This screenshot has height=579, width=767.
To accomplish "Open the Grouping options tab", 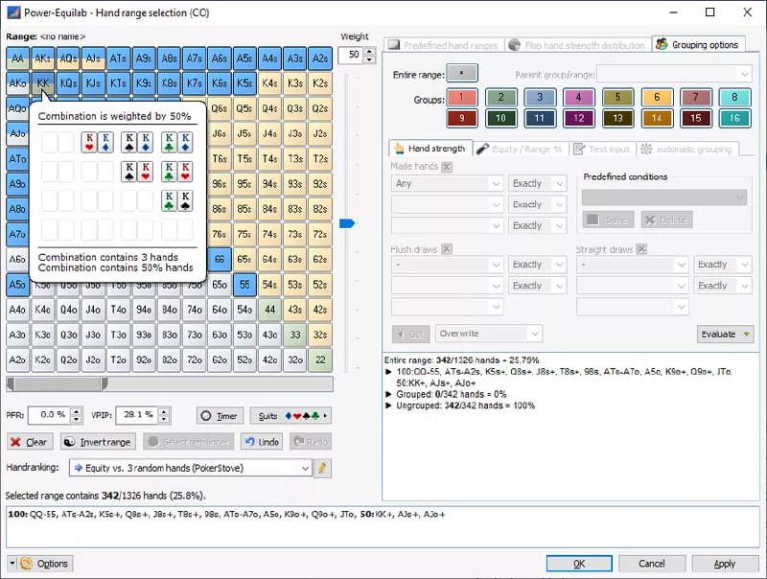I will (x=699, y=45).
